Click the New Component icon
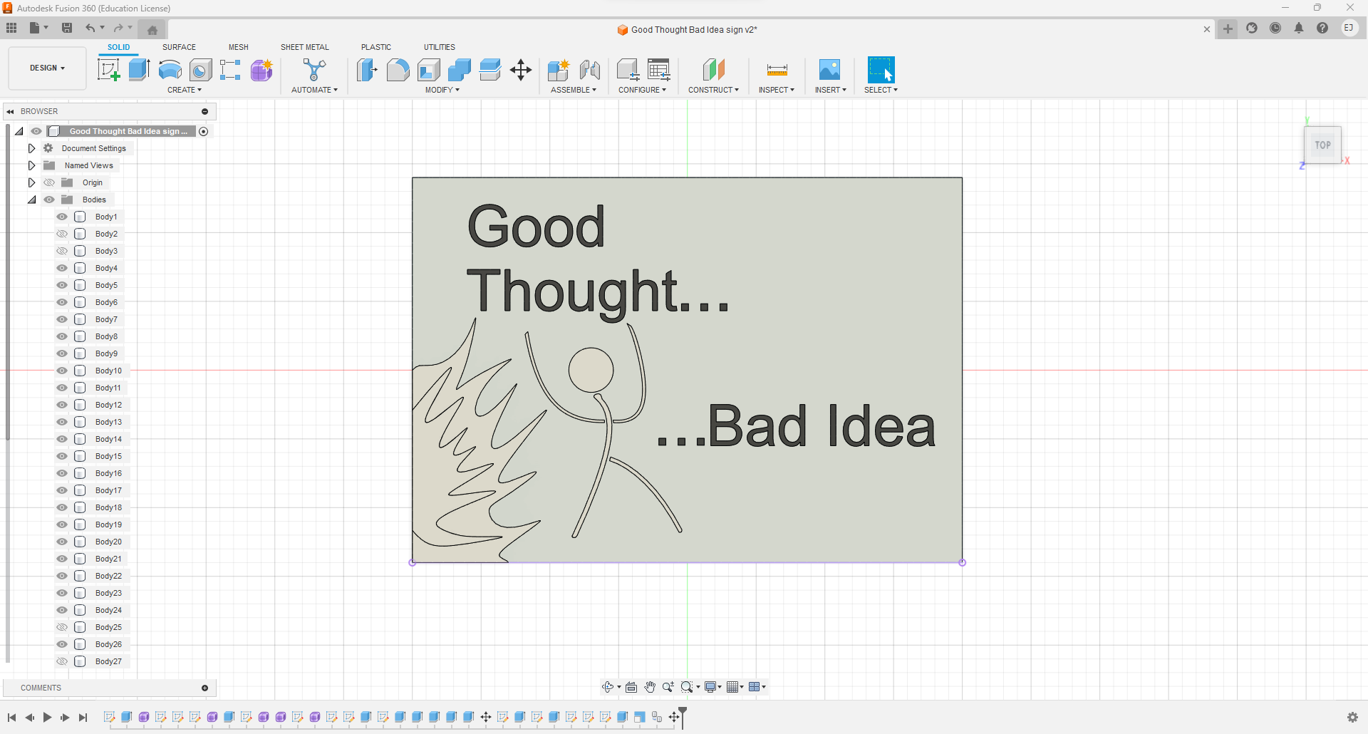 (559, 70)
